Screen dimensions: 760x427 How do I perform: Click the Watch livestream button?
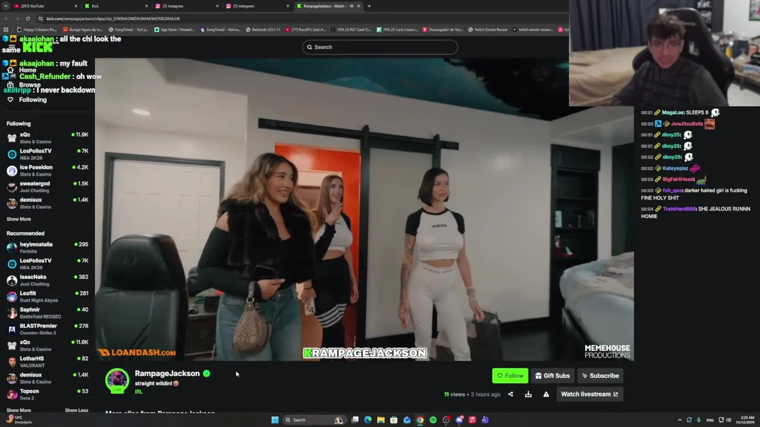tap(589, 394)
